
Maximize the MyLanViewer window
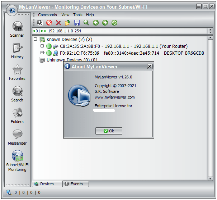[206, 6]
